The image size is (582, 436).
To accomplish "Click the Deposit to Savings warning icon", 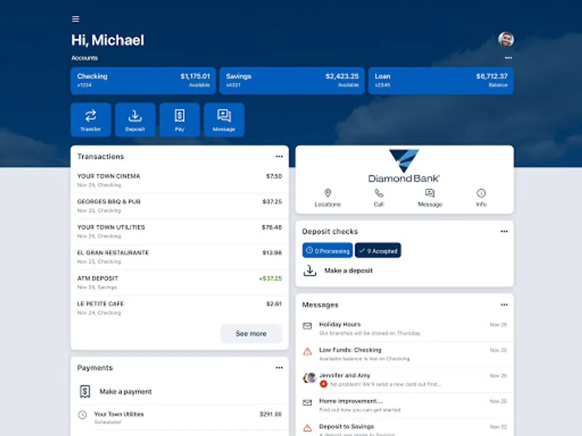I will 307,428.
